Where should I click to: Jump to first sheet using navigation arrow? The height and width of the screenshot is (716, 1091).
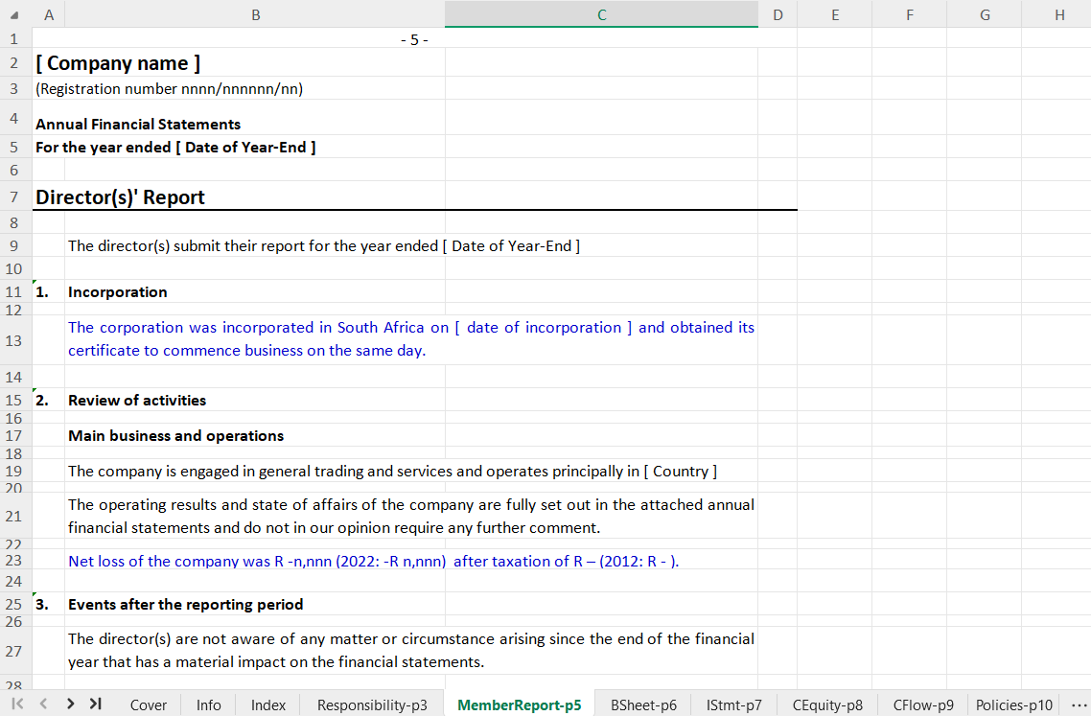coord(17,704)
